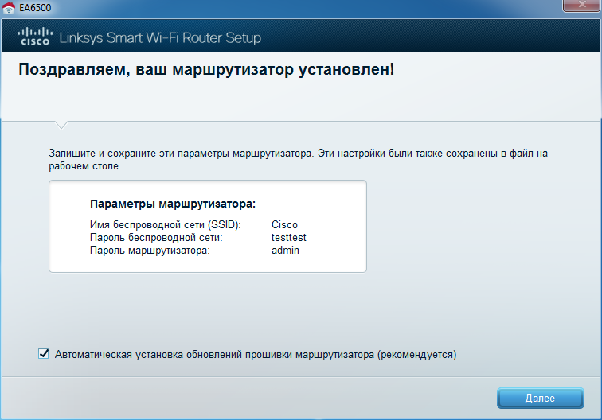Click the Cisco logo in header
The image size is (602, 420).
point(35,37)
